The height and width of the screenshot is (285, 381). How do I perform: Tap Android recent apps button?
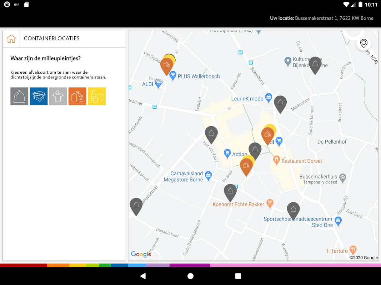tap(238, 276)
